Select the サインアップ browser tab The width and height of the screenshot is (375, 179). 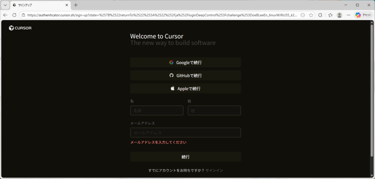click(x=37, y=5)
